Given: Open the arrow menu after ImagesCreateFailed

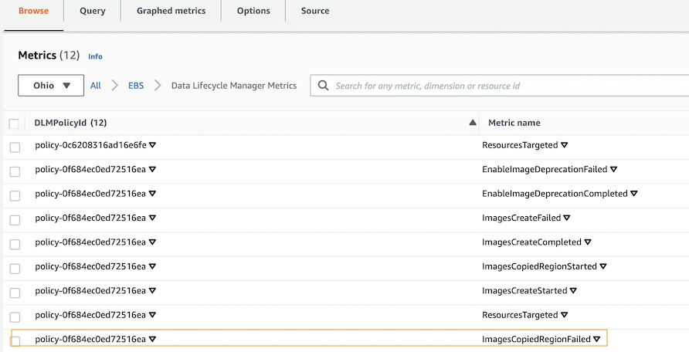Looking at the screenshot, I should 567,218.
